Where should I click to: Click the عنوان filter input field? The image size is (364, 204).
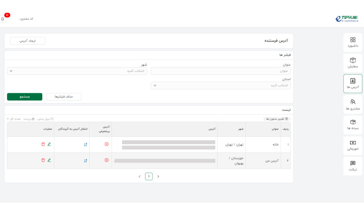point(220,71)
